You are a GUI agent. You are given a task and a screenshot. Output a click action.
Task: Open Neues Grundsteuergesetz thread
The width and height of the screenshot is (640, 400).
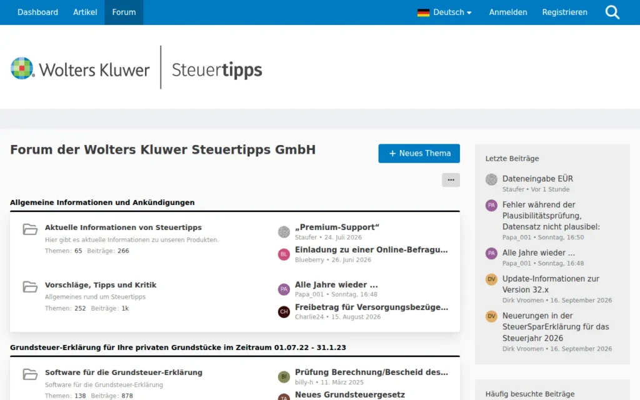[x=350, y=394]
